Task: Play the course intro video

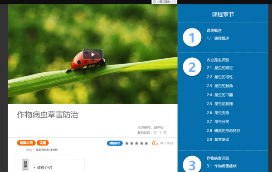Action: pos(92,54)
